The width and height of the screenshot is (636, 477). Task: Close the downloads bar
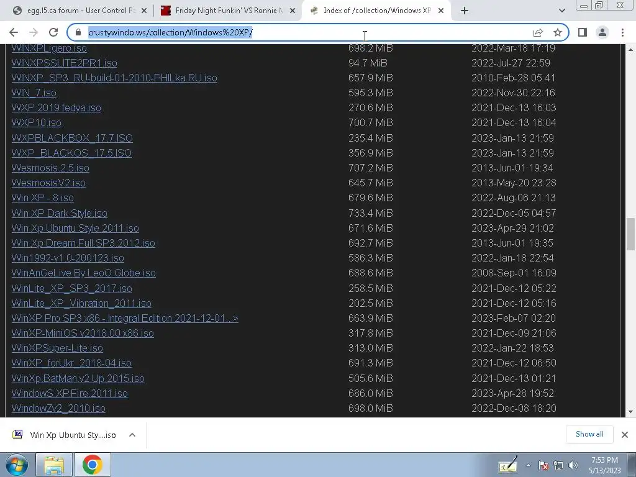(x=625, y=435)
